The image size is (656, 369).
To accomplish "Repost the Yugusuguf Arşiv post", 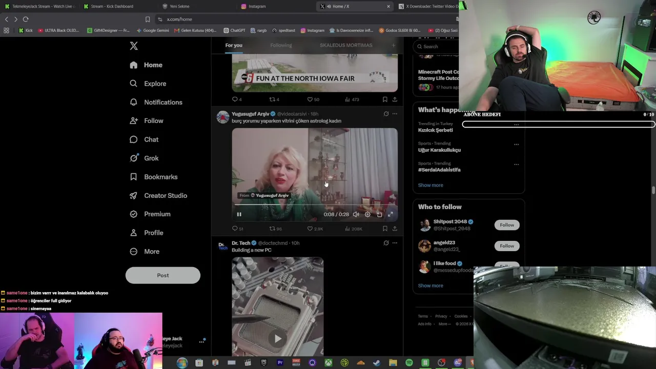I will tap(273, 229).
